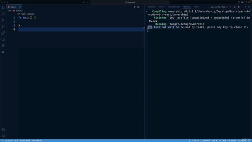Image resolution: width=252 pixels, height=142 pixels.
Task: Click line number 3 in the gutter
Action: pyautogui.click(x=14, y=25)
